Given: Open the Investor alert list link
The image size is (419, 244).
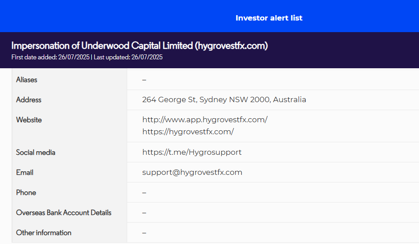Looking at the screenshot, I should 269,18.
